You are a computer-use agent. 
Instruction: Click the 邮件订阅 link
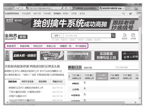click(37, 14)
